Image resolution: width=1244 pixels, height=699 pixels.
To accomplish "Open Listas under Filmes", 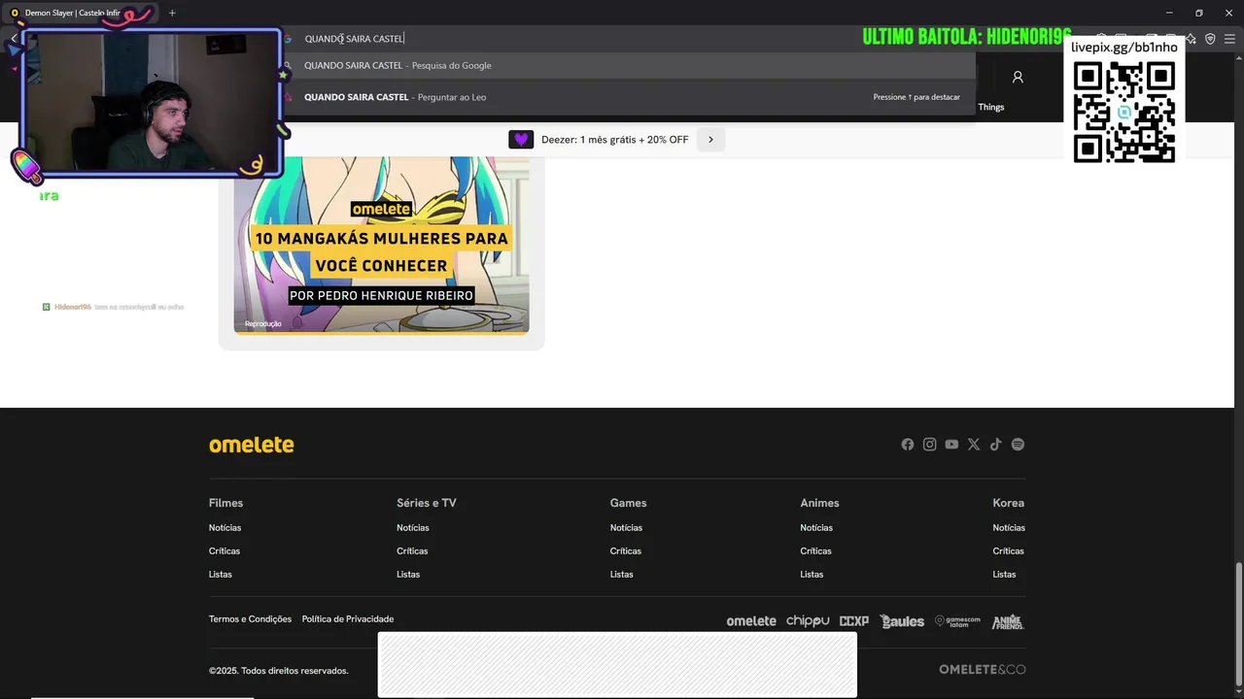I will point(221,575).
